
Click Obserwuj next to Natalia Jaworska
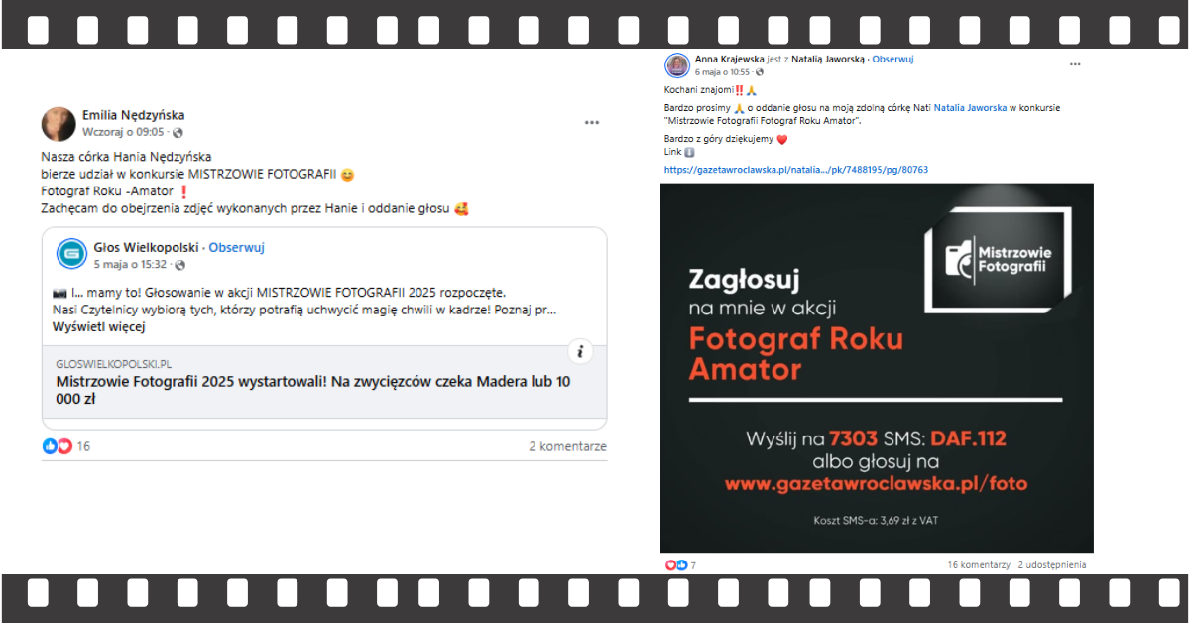pos(892,59)
